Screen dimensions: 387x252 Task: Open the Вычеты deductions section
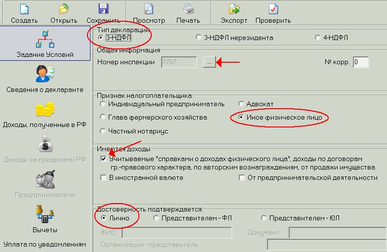pyautogui.click(x=45, y=219)
